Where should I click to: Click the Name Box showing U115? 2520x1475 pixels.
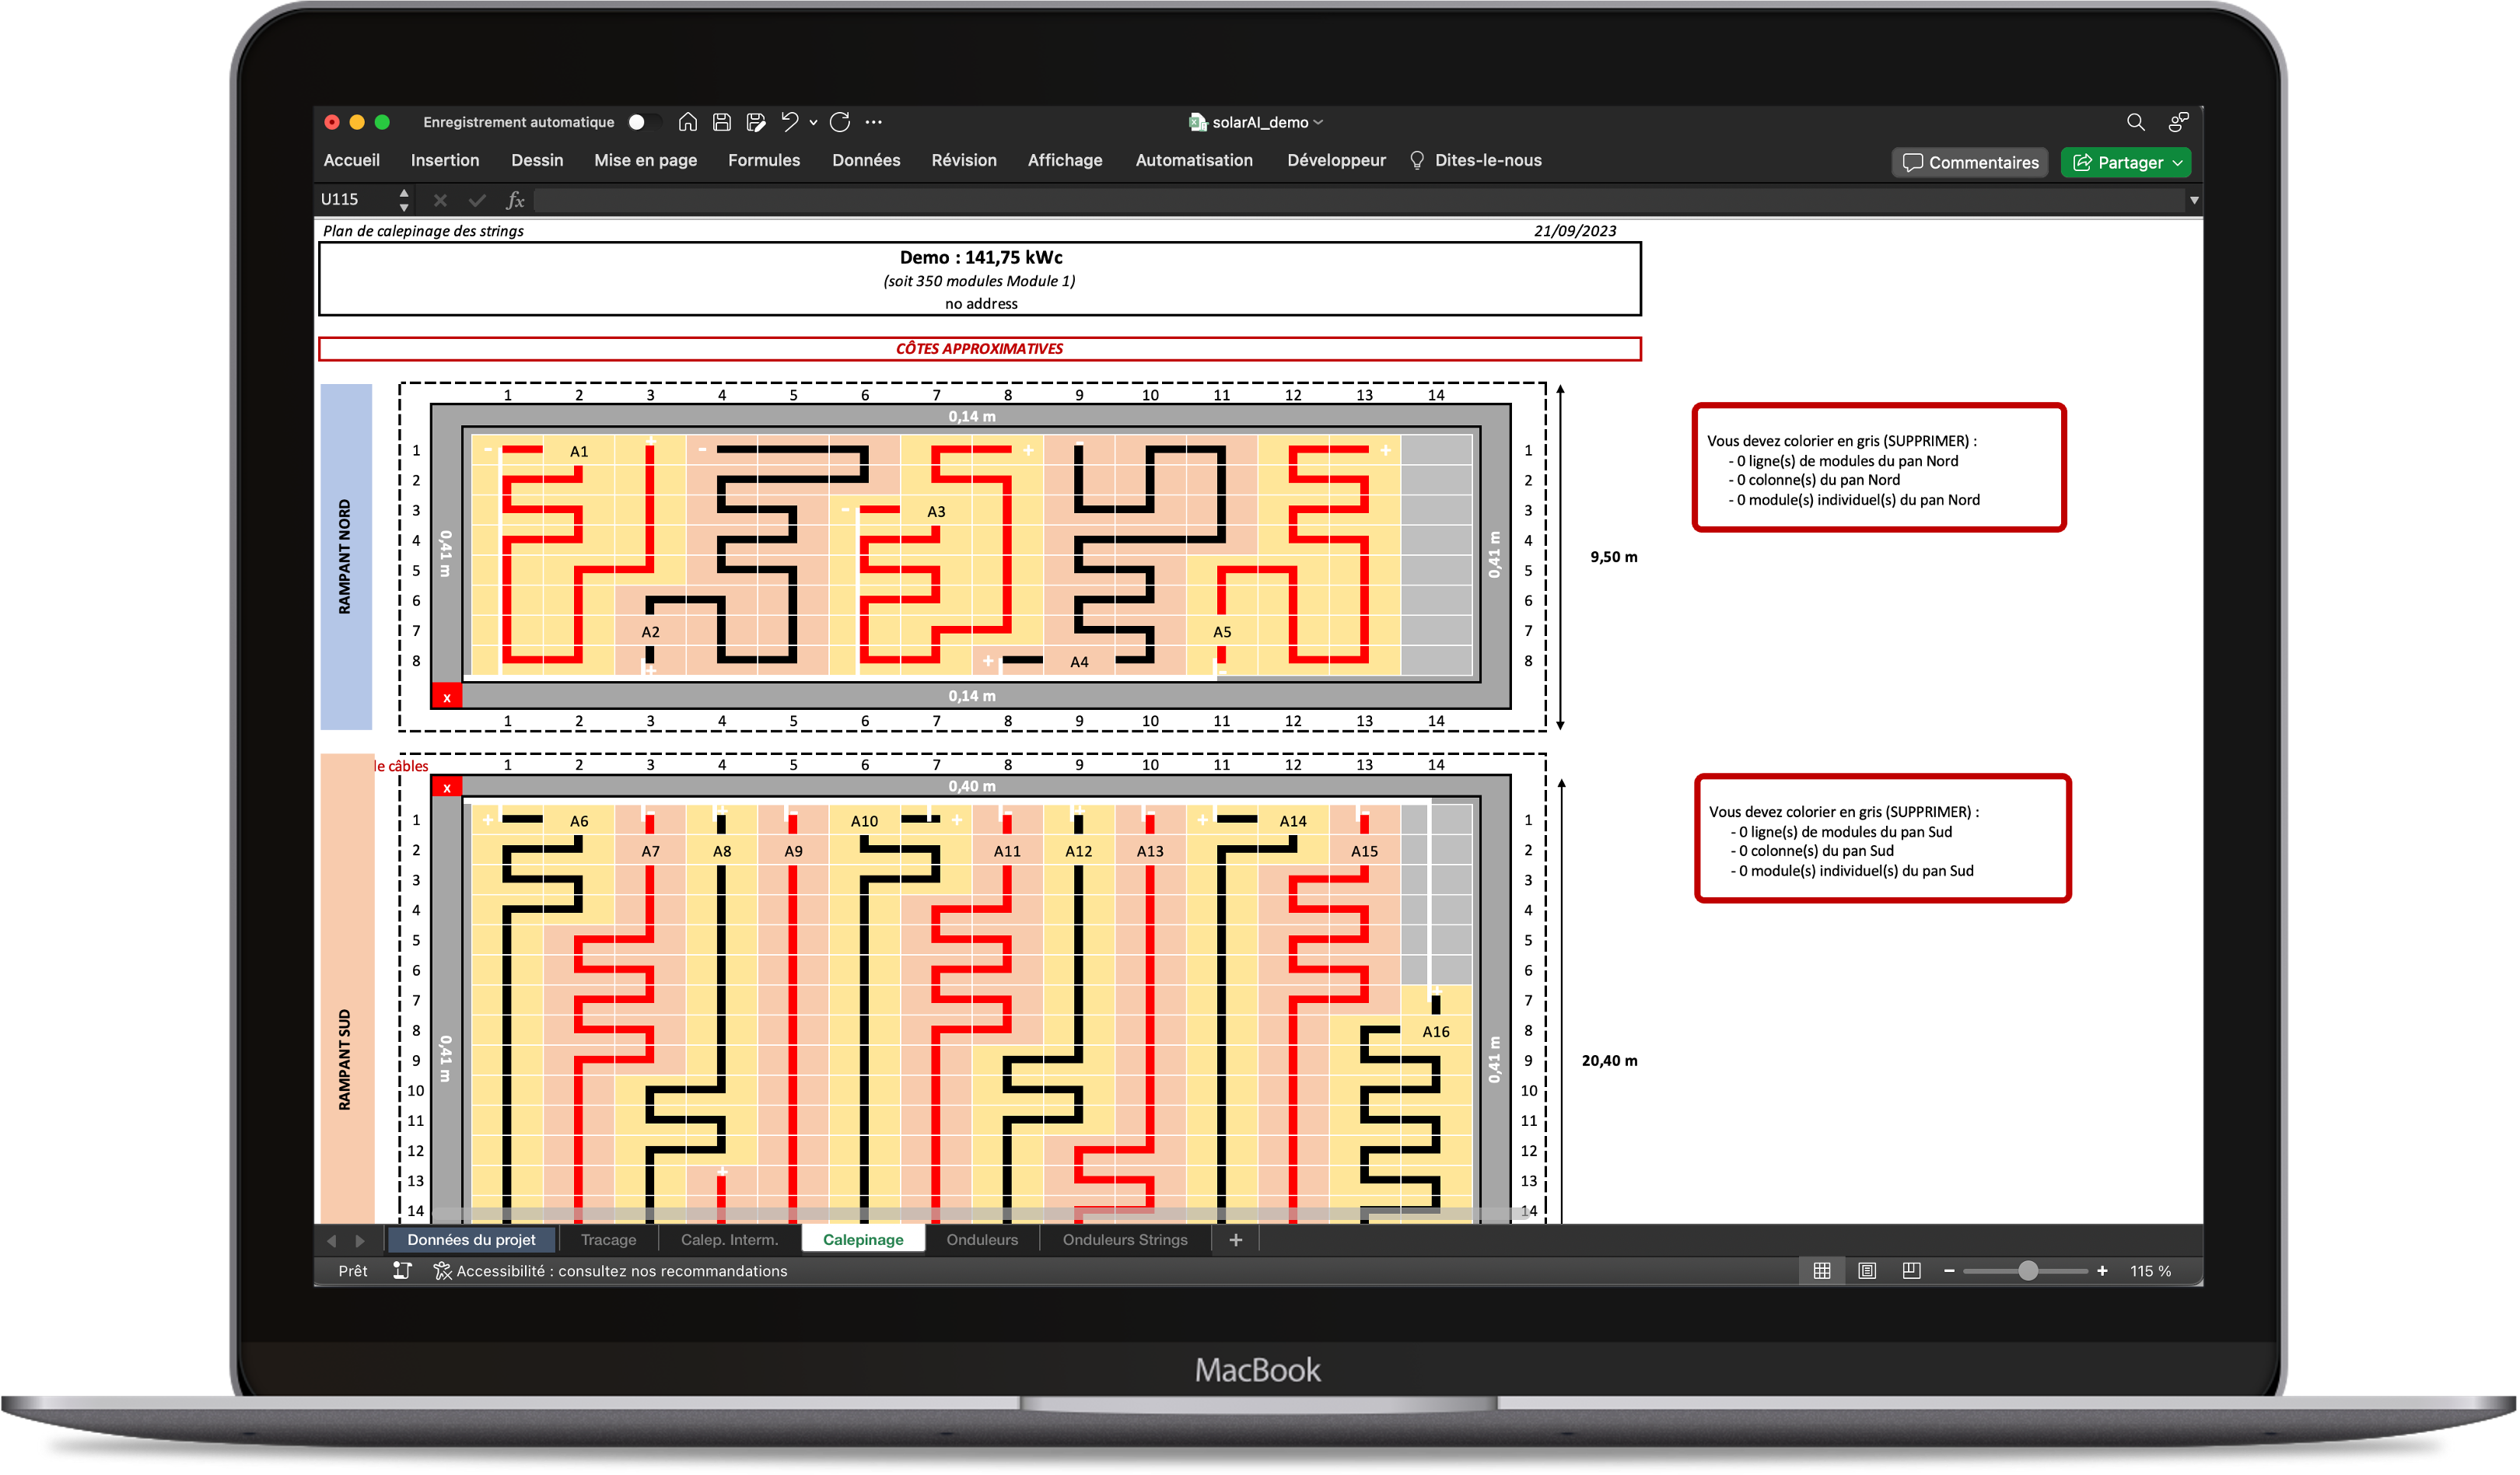tap(355, 199)
